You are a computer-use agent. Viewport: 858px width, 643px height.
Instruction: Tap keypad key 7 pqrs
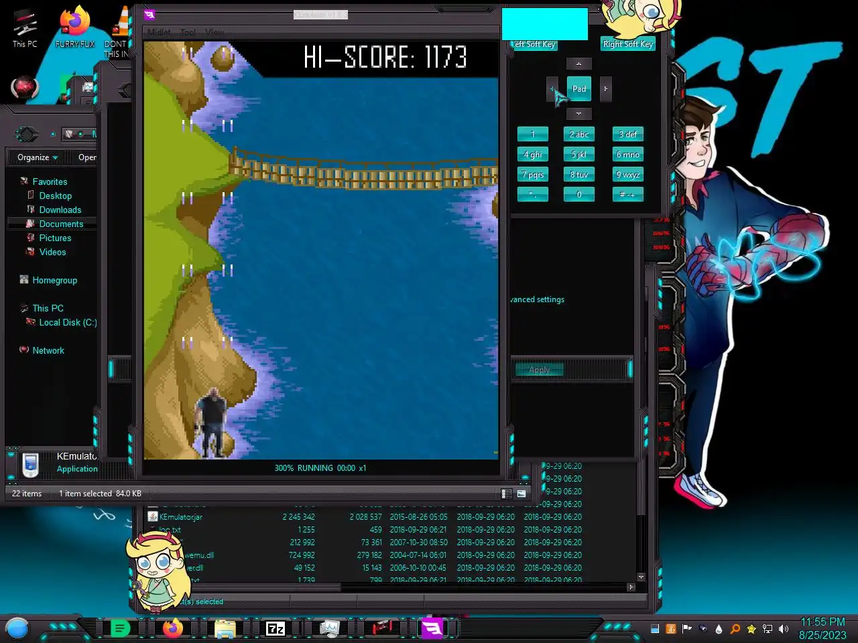click(x=533, y=175)
